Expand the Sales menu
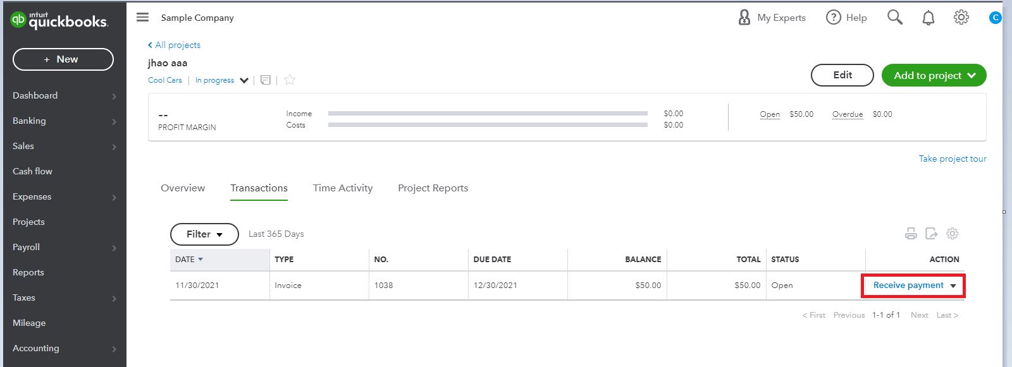The height and width of the screenshot is (367, 1012). (x=63, y=146)
